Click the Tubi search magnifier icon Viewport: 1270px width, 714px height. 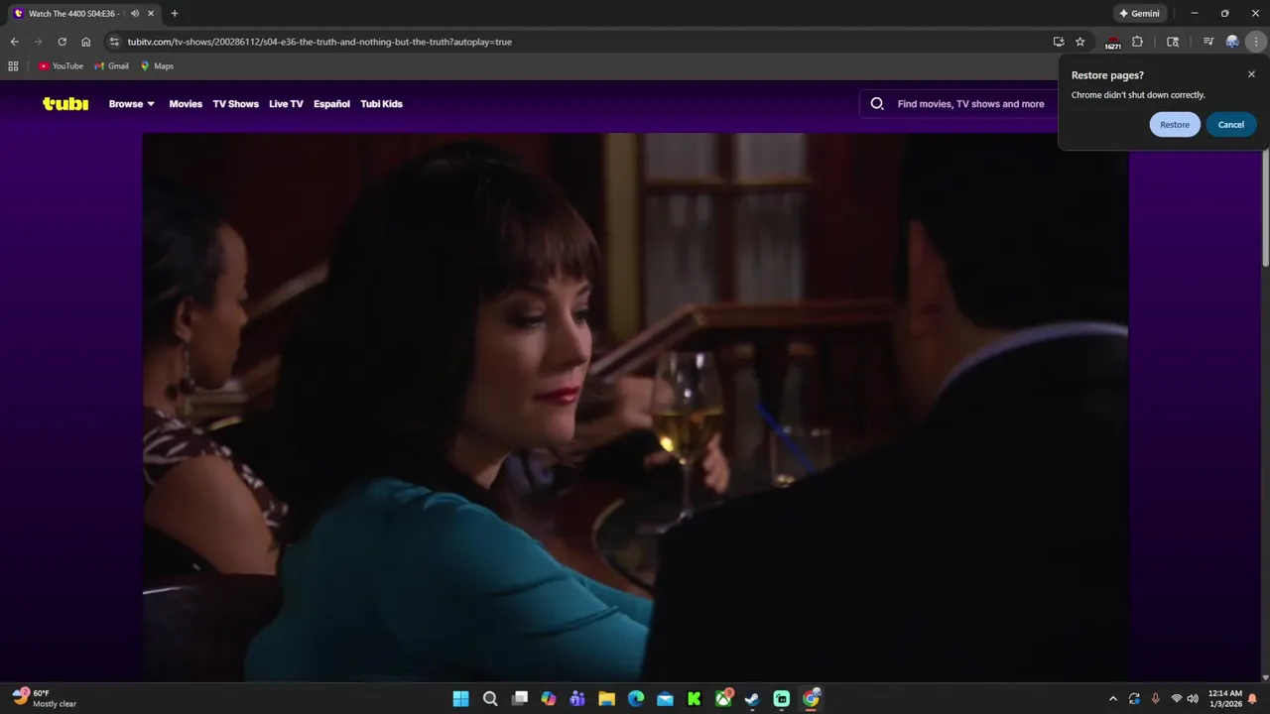pos(877,103)
